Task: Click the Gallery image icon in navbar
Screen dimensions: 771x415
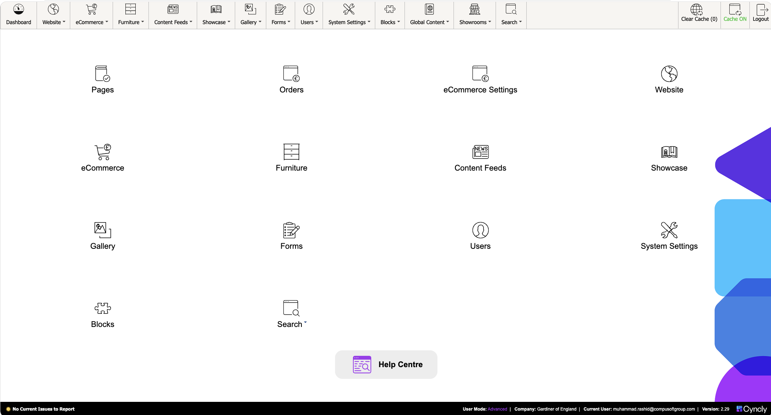Action: 251,9
